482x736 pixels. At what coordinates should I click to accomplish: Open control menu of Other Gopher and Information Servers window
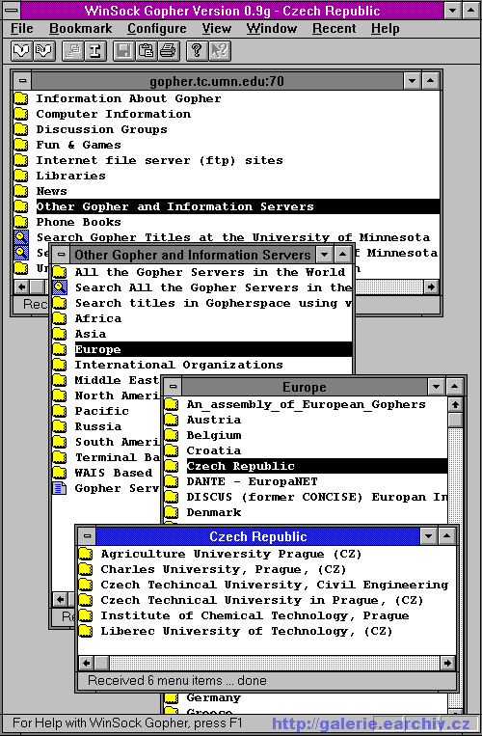61,255
